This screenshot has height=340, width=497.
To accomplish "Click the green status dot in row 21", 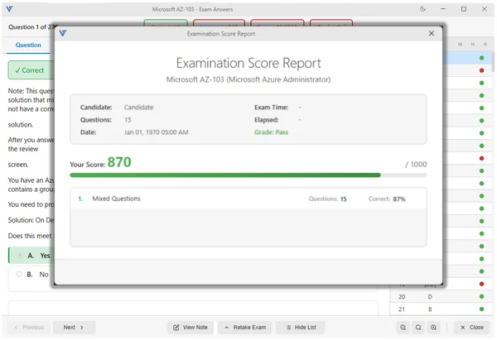I will (x=481, y=309).
